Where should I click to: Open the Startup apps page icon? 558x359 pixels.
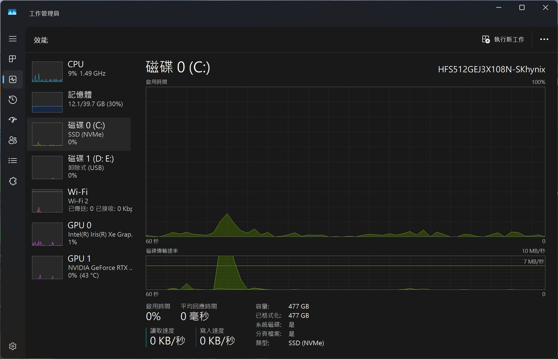coord(13,120)
